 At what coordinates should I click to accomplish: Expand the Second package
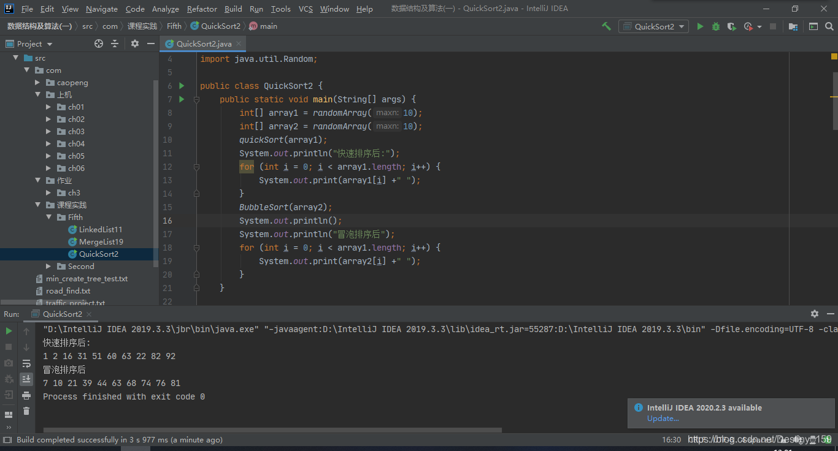point(49,266)
